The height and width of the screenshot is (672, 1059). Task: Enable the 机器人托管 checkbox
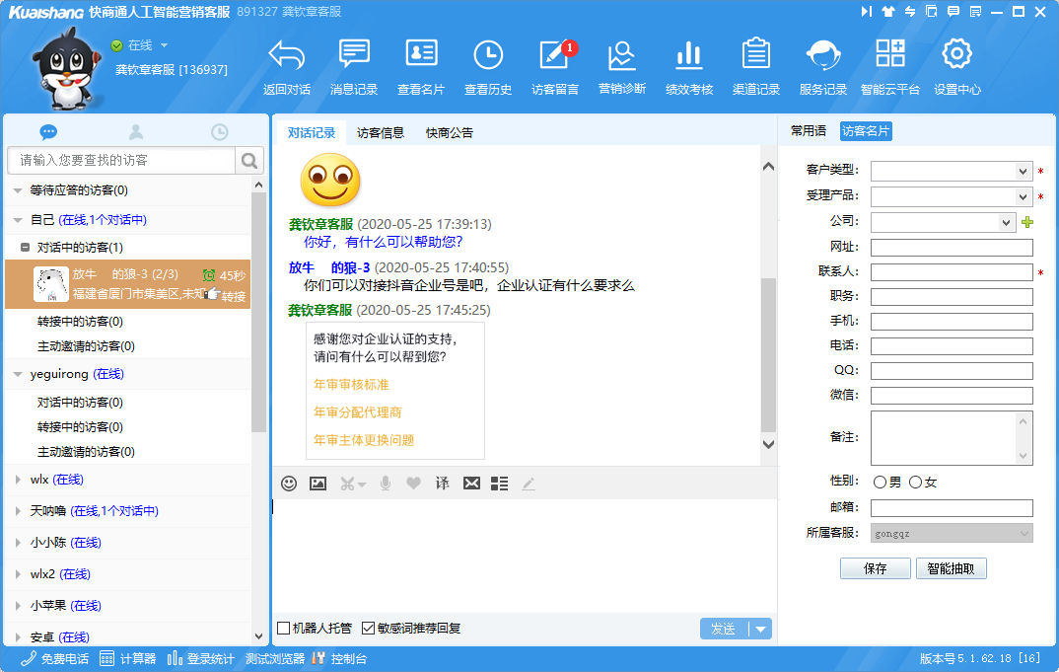pos(284,629)
